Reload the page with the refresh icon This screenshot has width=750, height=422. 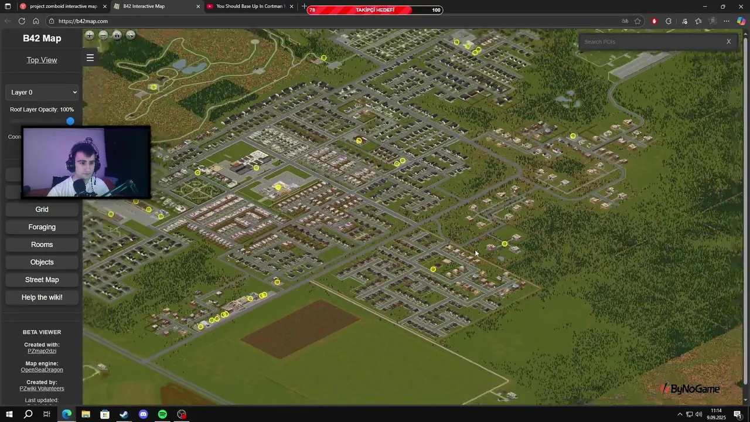point(22,21)
